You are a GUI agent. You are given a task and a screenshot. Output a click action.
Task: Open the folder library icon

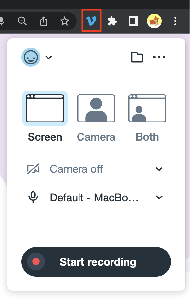(x=137, y=57)
